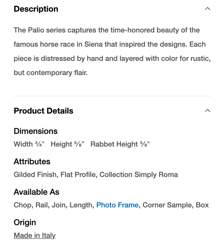Click the Product Details heading
The height and width of the screenshot is (251, 221).
43,111
